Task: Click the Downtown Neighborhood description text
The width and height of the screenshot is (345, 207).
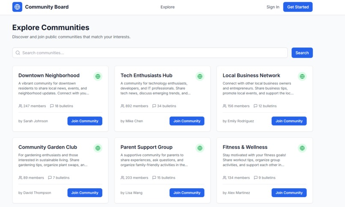Action: point(54,88)
